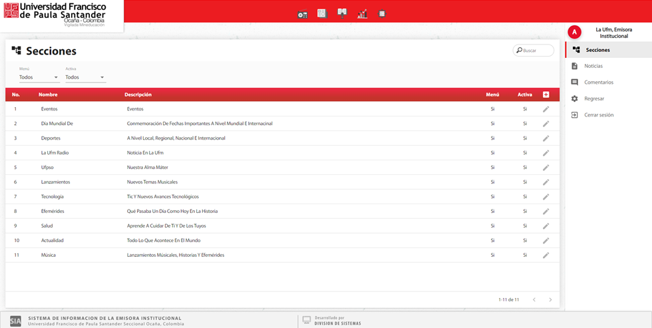Open Noticias in the sidebar

[593, 66]
